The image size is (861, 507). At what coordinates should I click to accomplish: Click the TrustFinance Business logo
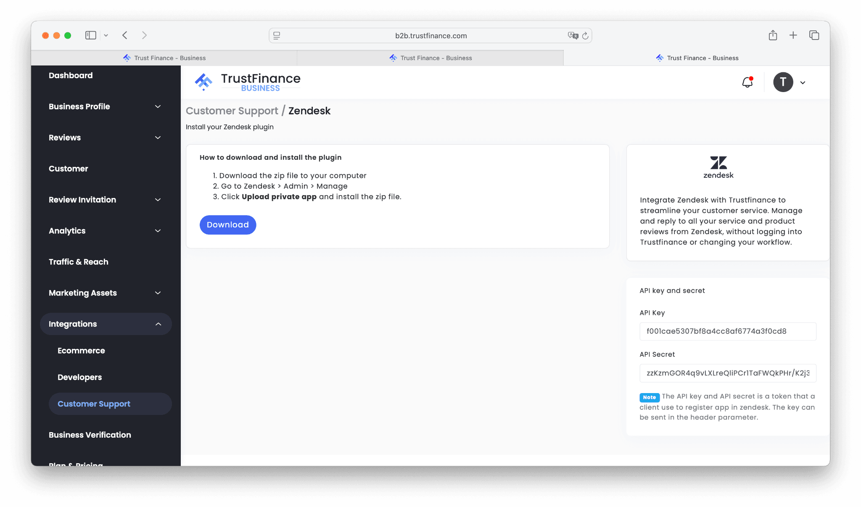[x=248, y=82]
